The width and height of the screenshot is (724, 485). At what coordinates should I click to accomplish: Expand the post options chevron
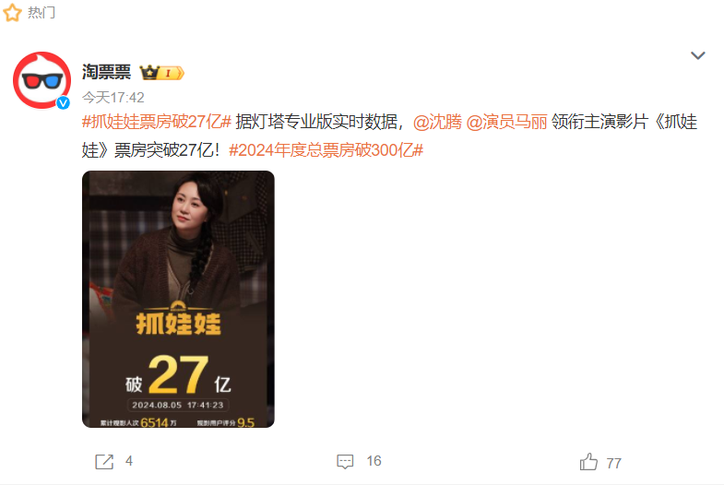(697, 56)
